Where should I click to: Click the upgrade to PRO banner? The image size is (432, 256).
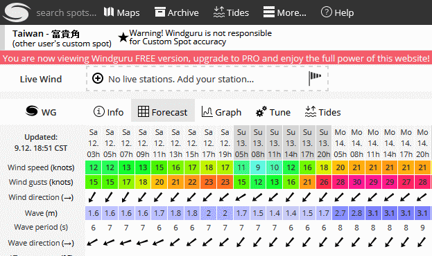[x=216, y=58]
